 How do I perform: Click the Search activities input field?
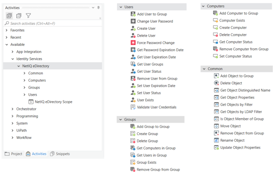[52, 23]
